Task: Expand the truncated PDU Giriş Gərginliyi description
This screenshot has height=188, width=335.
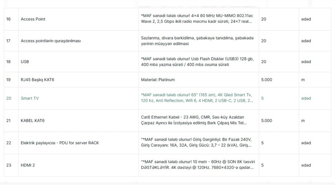Action: 196,143
